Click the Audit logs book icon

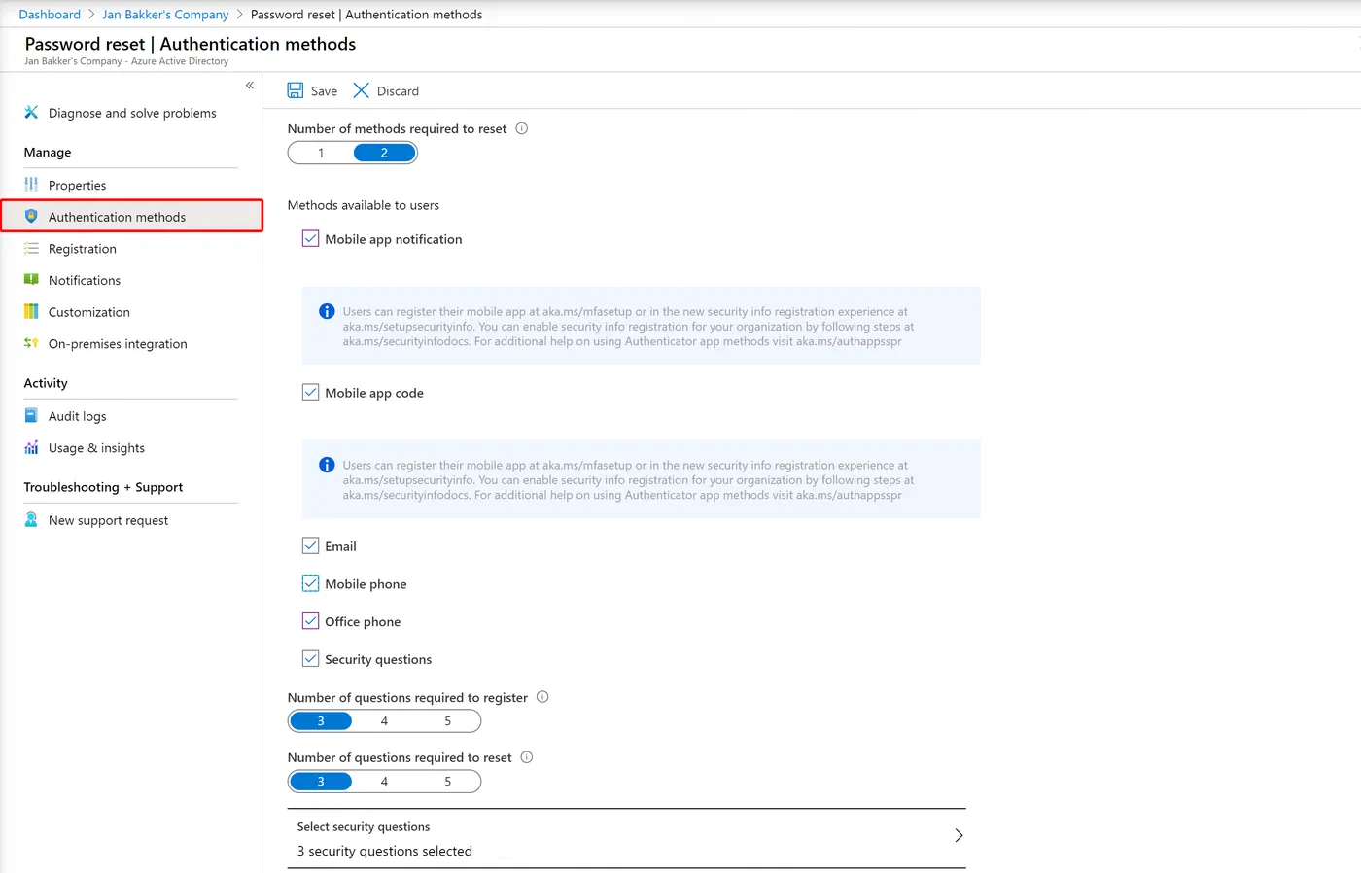tap(31, 415)
